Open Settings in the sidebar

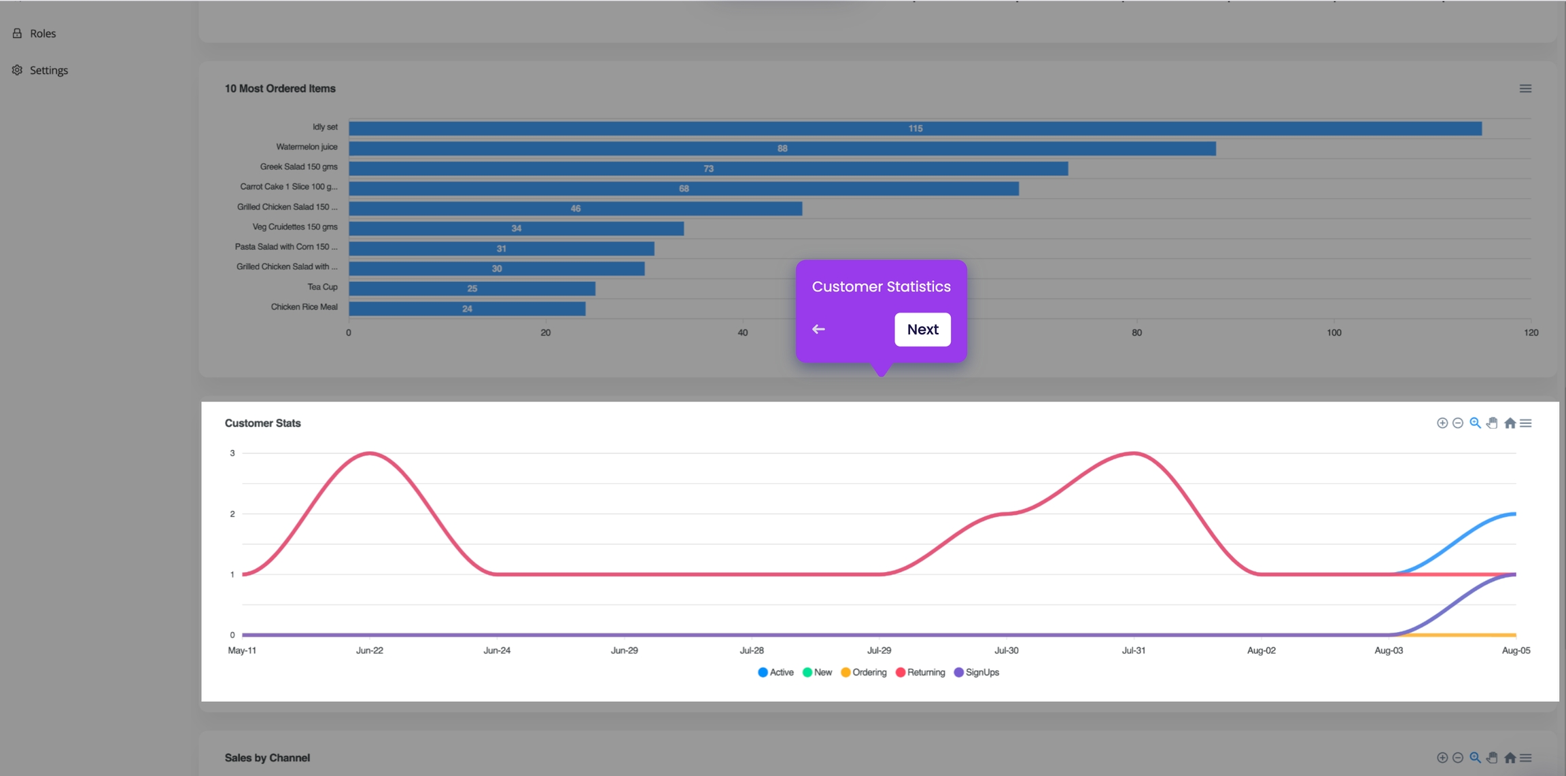[x=48, y=70]
